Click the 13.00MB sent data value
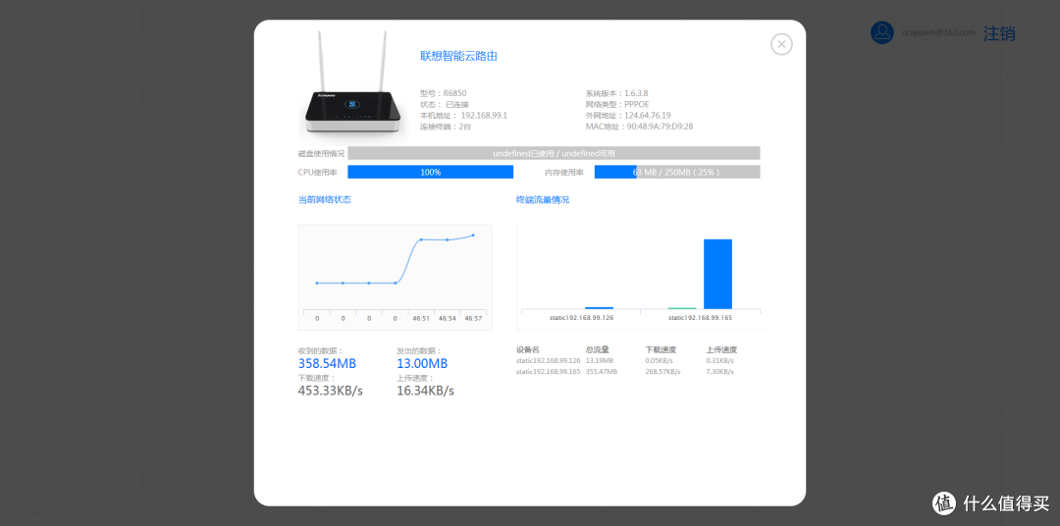This screenshot has width=1060, height=526. point(422,364)
